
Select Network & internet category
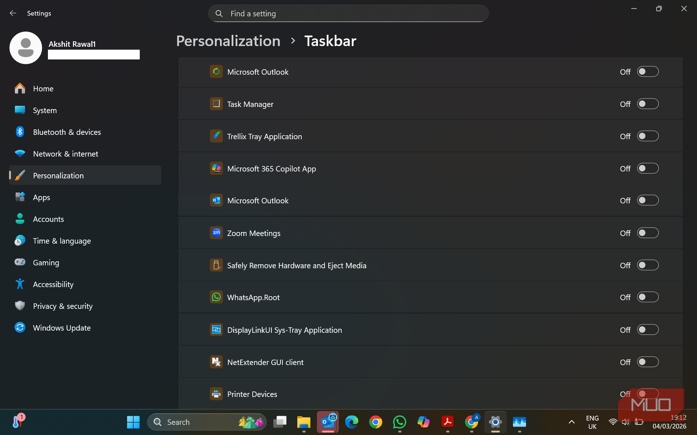85,154
